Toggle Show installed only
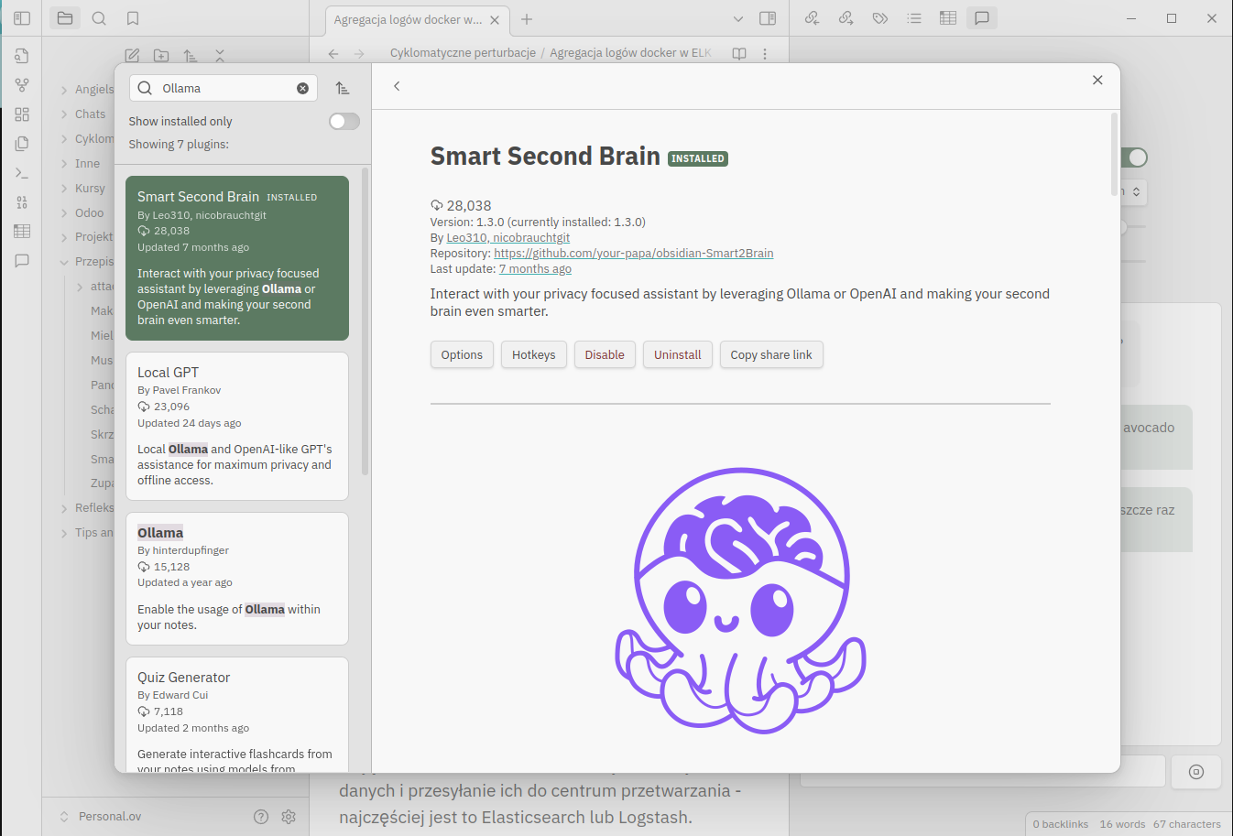Viewport: 1233px width, 836px height. [344, 121]
